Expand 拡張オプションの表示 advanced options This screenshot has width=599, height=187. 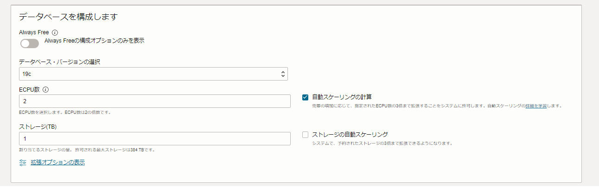tap(58, 162)
